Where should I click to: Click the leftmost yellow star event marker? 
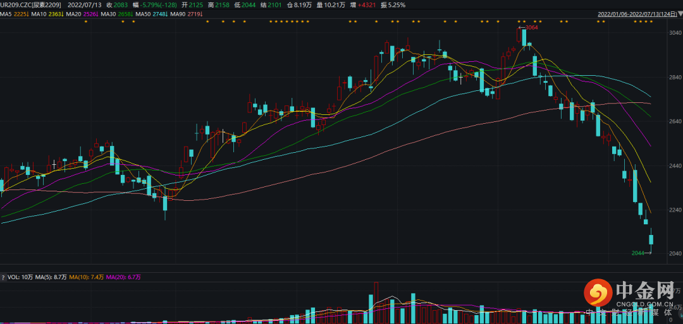pyautogui.click(x=86, y=22)
